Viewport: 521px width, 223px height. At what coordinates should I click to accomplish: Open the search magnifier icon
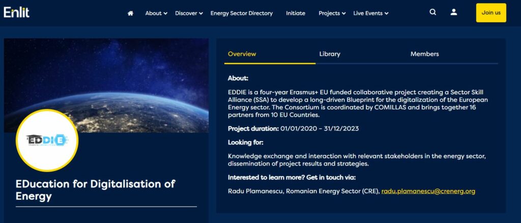pyautogui.click(x=432, y=13)
